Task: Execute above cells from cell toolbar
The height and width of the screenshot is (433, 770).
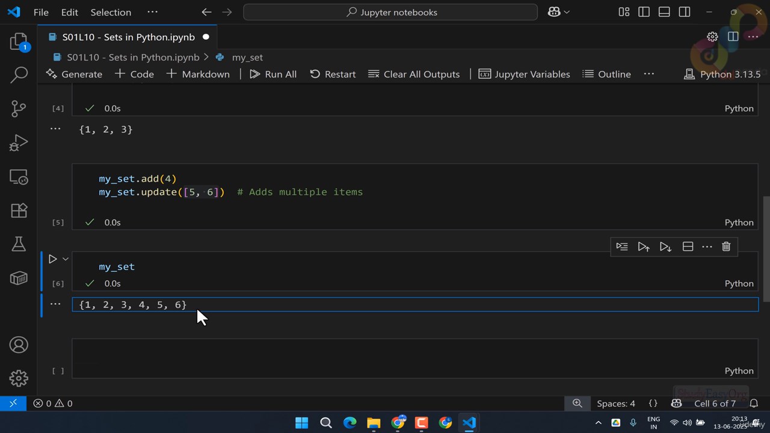Action: (x=644, y=247)
